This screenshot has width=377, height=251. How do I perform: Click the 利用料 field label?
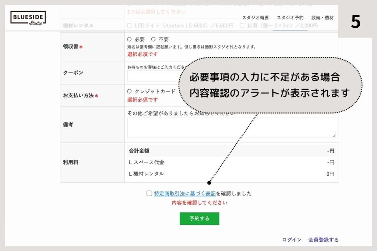point(71,162)
